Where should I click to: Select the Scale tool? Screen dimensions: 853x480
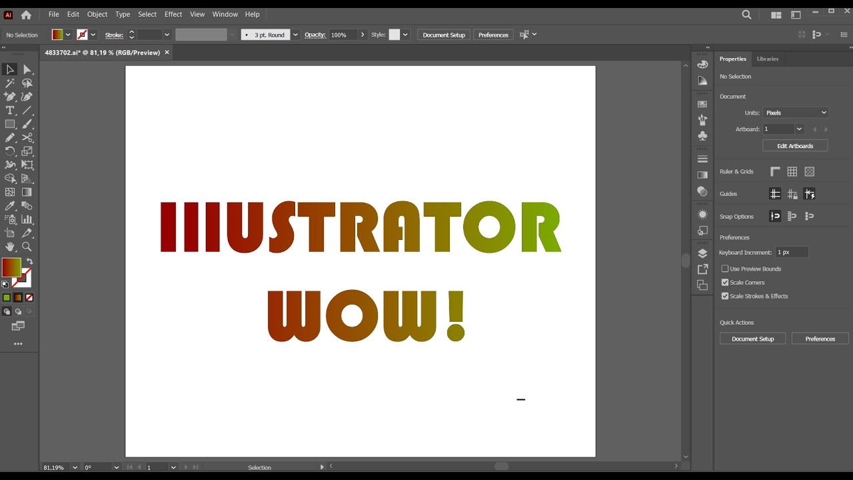click(27, 151)
